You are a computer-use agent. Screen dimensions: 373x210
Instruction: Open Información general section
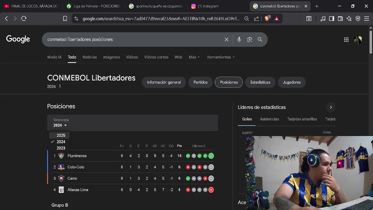(164, 82)
